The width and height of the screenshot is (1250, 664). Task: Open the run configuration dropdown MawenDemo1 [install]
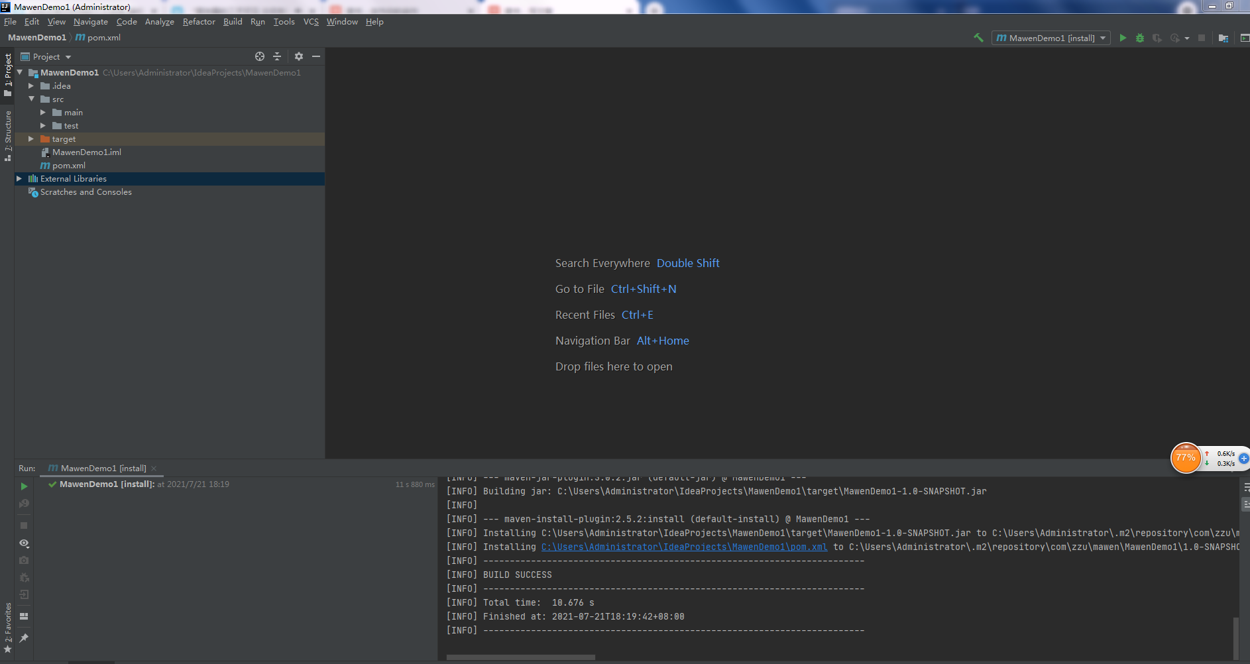[1051, 38]
